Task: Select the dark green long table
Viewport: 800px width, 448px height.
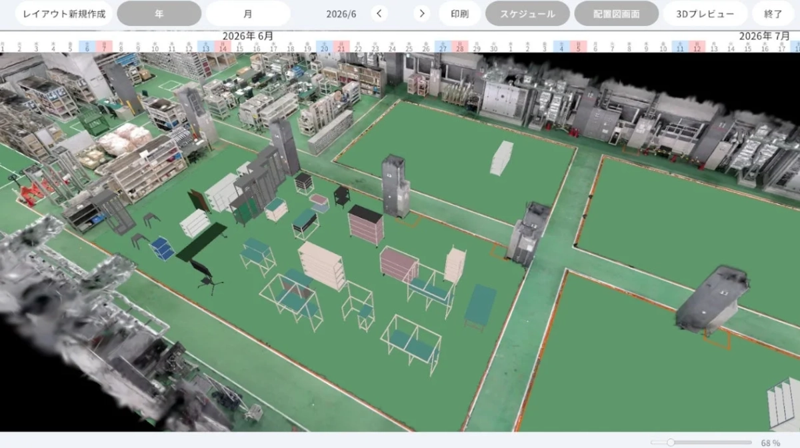Action: pos(201,242)
